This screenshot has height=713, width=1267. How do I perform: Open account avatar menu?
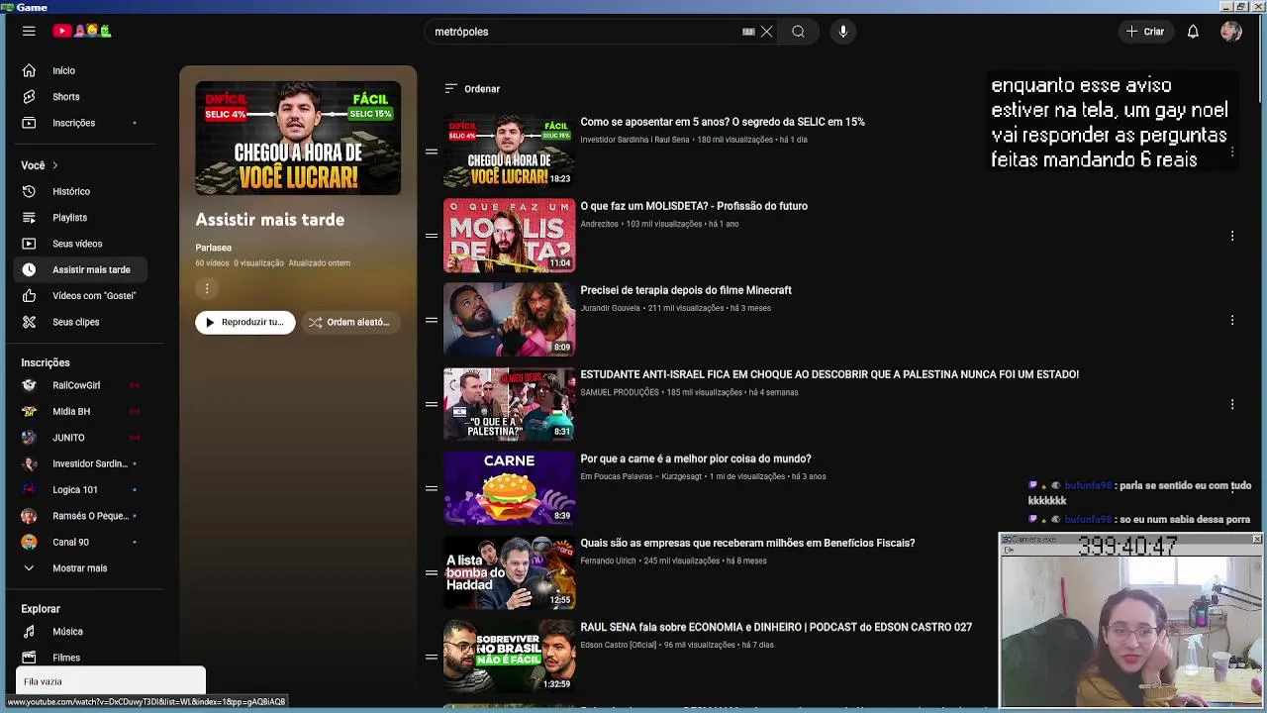click(x=1231, y=32)
